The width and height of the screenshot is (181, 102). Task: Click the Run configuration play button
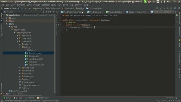(x=164, y=8)
